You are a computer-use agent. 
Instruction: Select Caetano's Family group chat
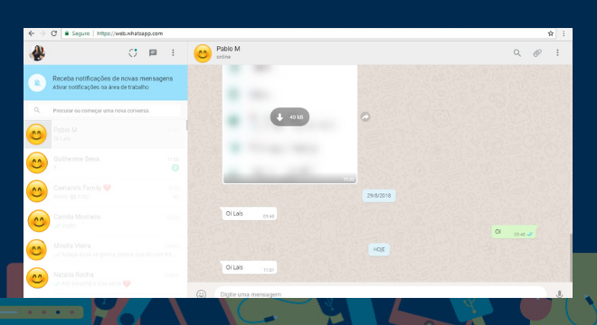pyautogui.click(x=105, y=192)
